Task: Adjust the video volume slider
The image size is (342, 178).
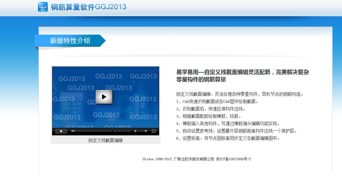Action: 143,131
